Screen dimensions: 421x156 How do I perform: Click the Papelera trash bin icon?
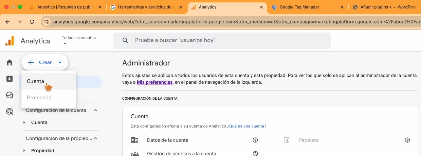[287, 140]
